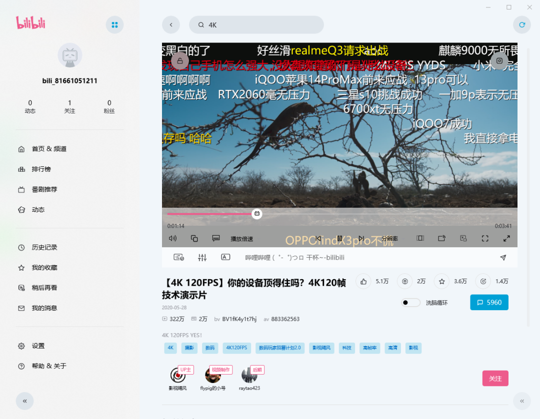540x419 pixels.
Task: Refresh the page with the reload icon
Action: [521, 25]
